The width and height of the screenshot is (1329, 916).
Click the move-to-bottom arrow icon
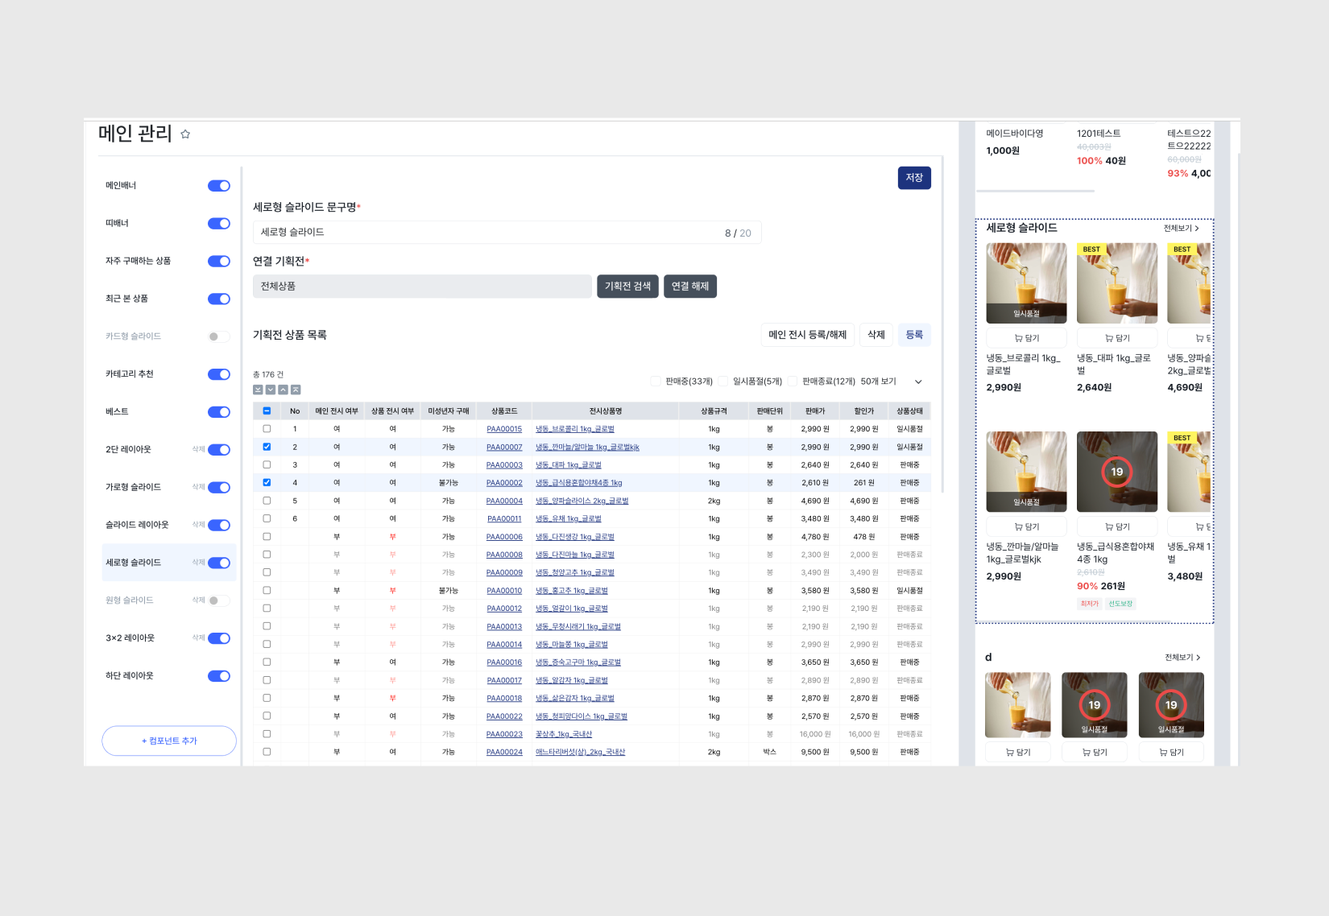[258, 390]
